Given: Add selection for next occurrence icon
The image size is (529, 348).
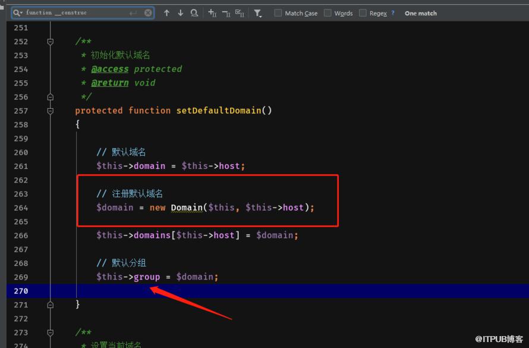Looking at the screenshot, I should point(212,13).
